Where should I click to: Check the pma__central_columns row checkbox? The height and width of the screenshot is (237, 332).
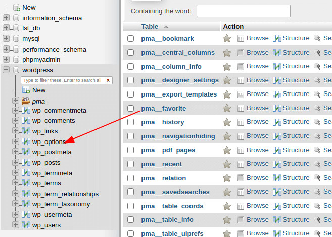(131, 53)
